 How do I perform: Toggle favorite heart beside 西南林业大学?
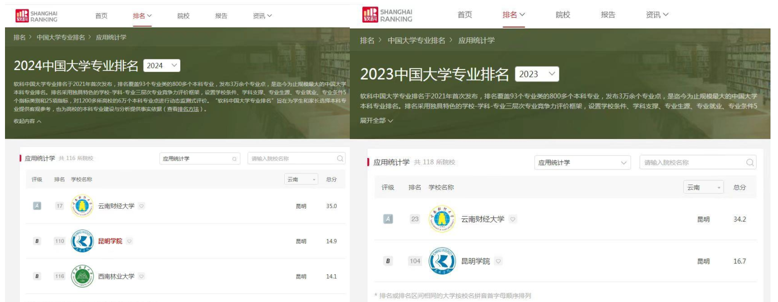click(x=142, y=276)
